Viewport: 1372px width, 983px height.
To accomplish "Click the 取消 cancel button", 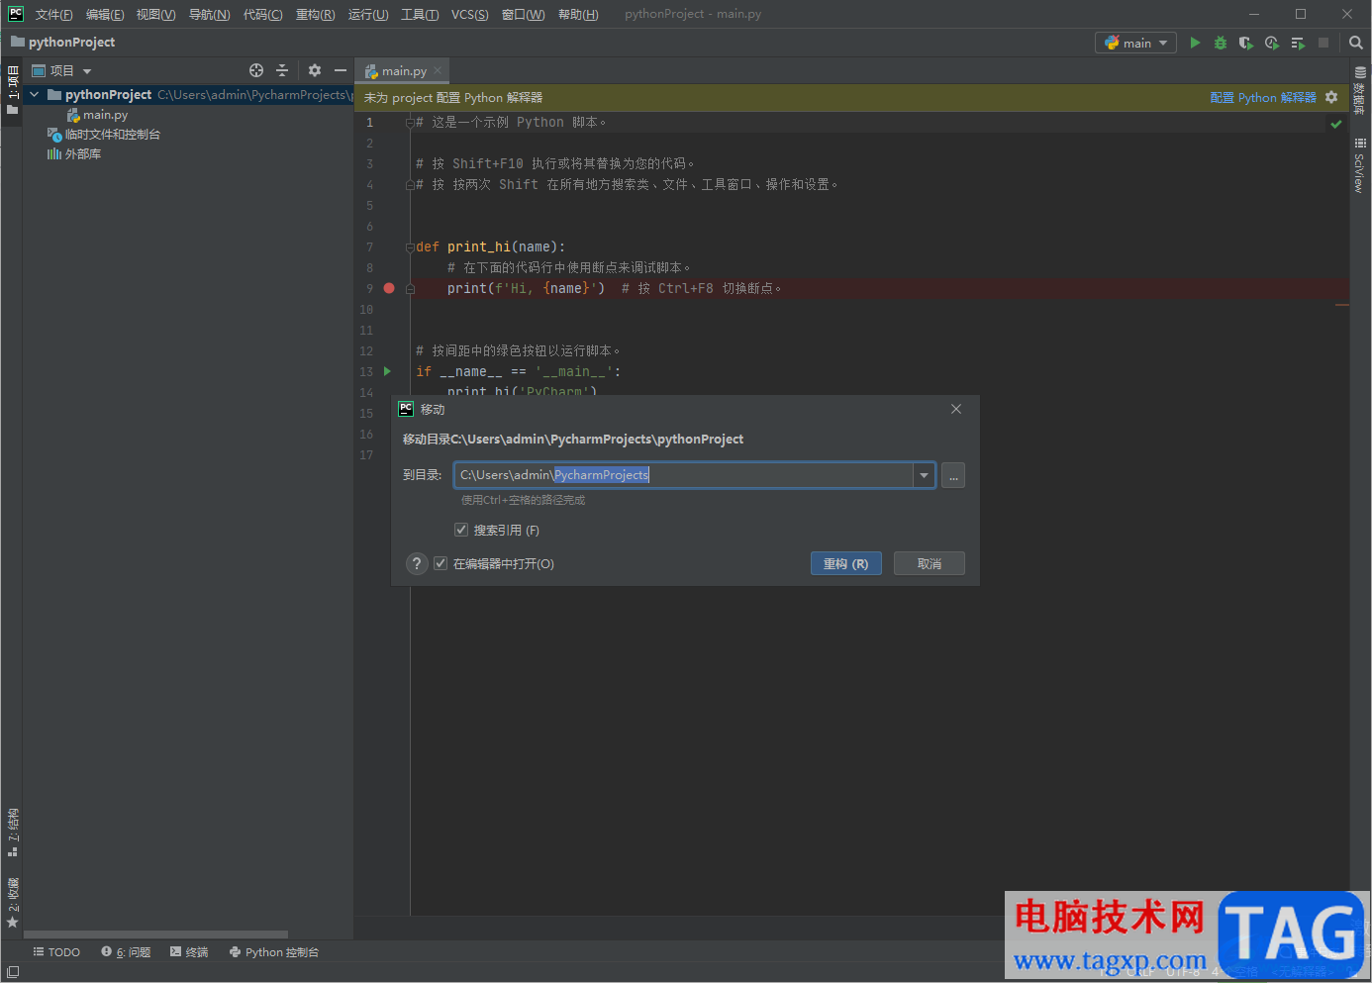I will click(929, 563).
